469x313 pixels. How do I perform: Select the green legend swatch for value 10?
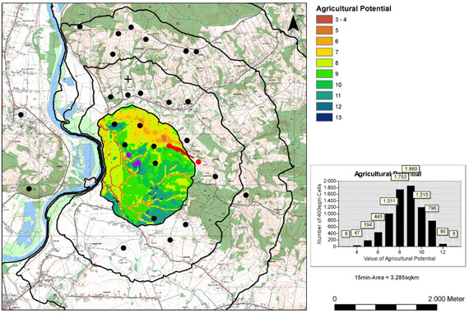pyautogui.click(x=324, y=85)
